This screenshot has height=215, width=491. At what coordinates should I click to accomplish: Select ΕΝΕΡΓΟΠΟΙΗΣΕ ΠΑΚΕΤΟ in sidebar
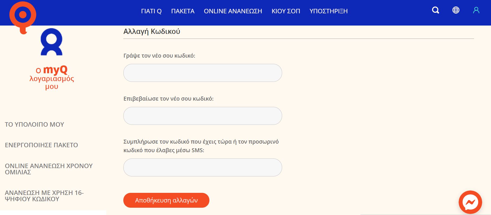point(41,145)
